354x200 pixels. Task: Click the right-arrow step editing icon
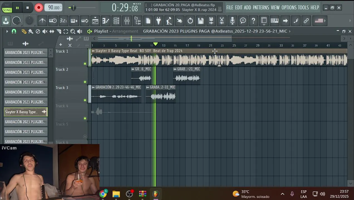point(285,21)
